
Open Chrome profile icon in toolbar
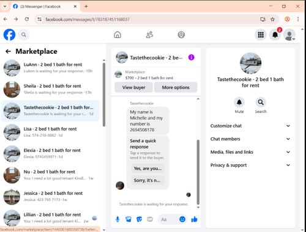pyautogui.click(x=287, y=19)
